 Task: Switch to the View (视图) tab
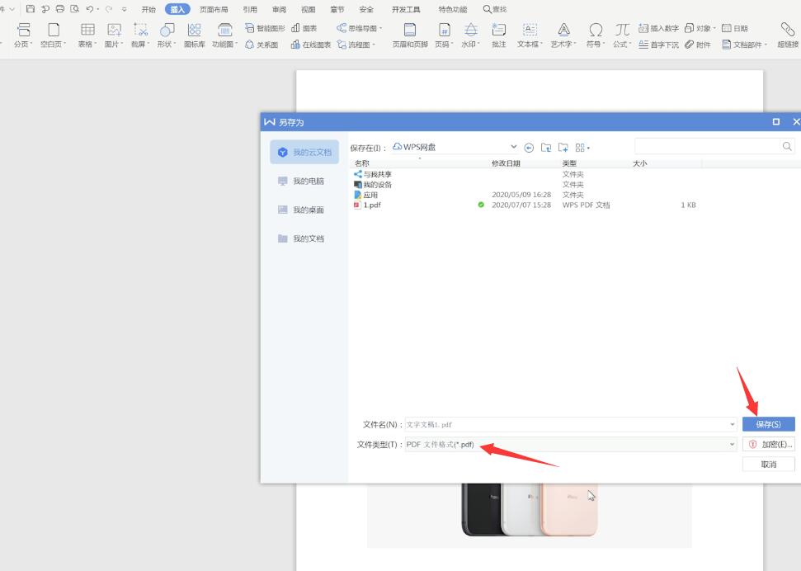308,9
